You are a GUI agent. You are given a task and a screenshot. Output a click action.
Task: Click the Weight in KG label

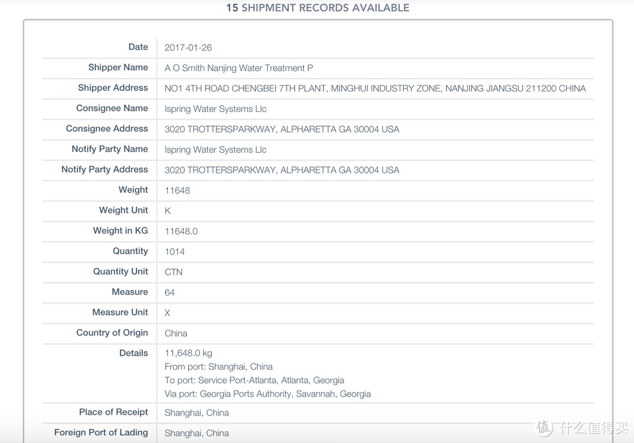pyautogui.click(x=120, y=231)
